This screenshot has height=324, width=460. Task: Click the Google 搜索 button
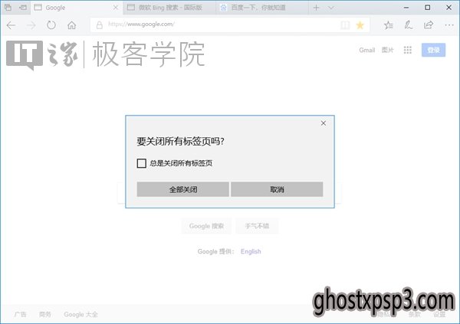click(206, 226)
